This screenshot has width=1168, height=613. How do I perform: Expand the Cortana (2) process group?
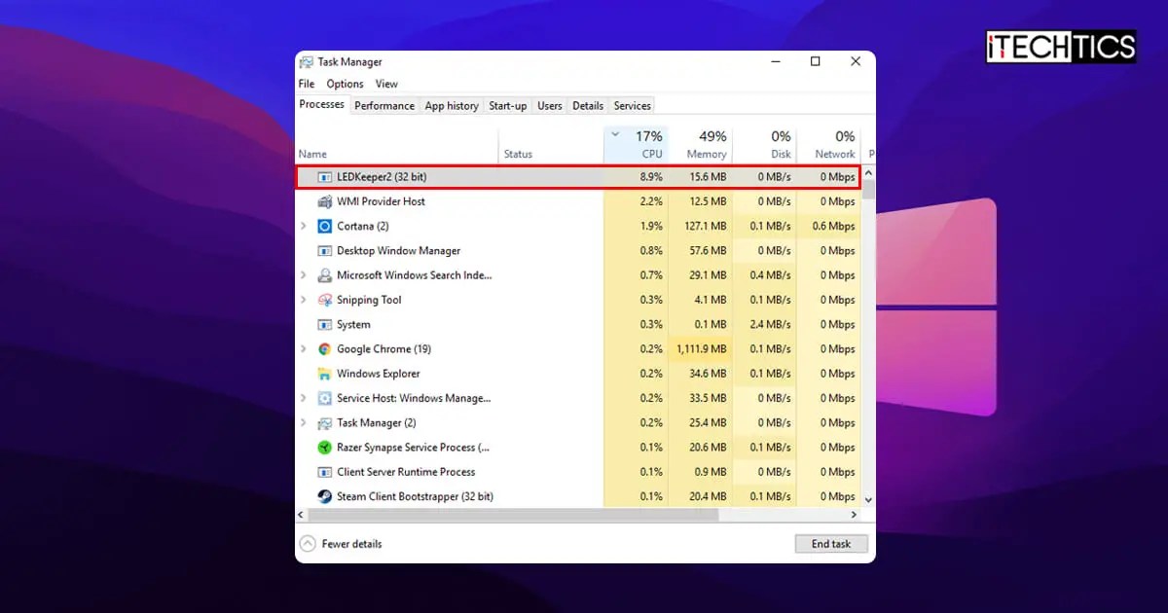[x=304, y=226]
